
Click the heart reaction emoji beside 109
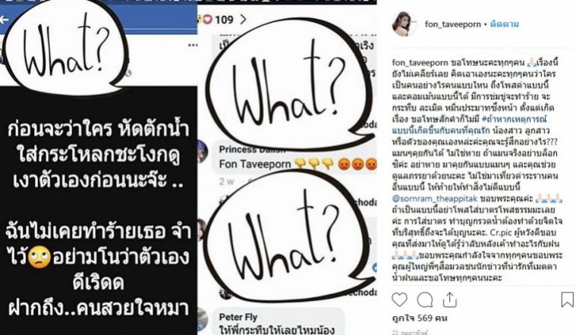click(207, 20)
